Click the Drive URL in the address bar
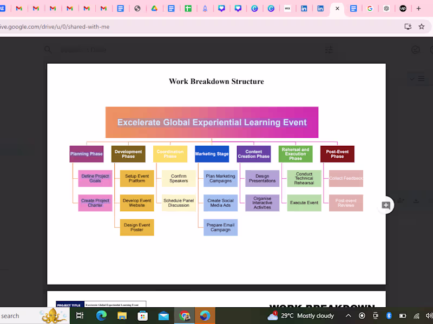This screenshot has height=324, width=433. click(x=55, y=26)
